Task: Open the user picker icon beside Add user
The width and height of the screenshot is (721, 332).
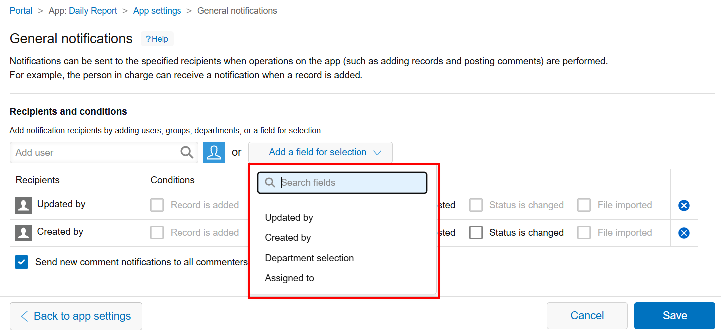Action: 214,152
